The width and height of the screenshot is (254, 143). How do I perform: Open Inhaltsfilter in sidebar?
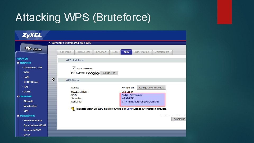30,106
